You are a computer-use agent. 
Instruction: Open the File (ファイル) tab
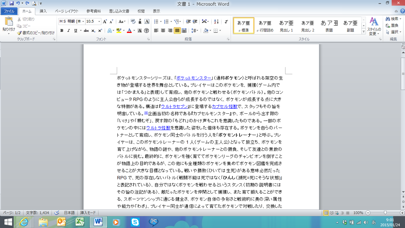tap(9, 11)
